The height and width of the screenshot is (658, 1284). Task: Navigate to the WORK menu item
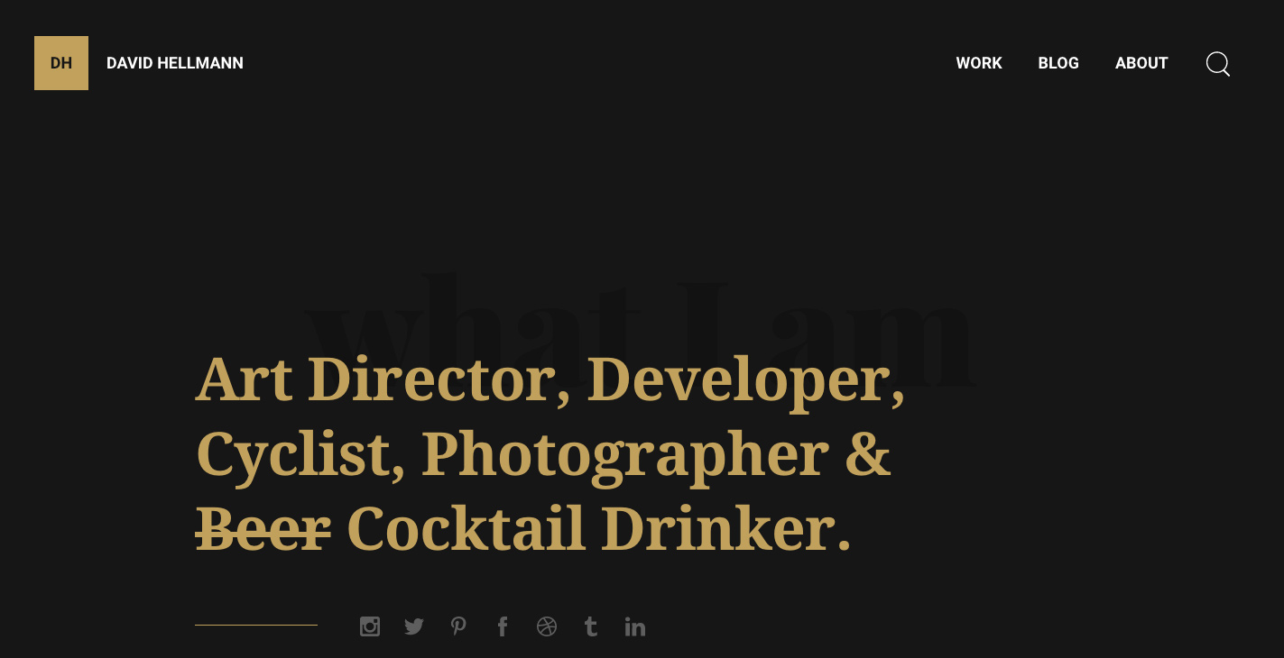click(979, 63)
